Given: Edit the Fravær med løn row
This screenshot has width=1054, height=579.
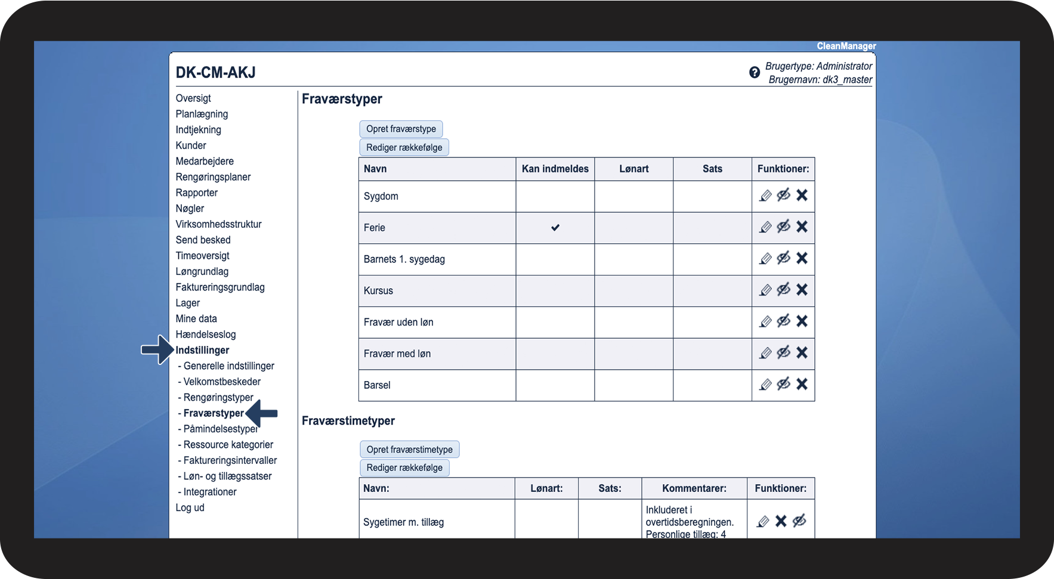Looking at the screenshot, I should pos(765,353).
